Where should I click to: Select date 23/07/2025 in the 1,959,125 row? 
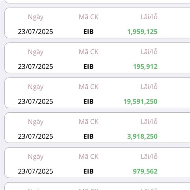tap(35, 32)
